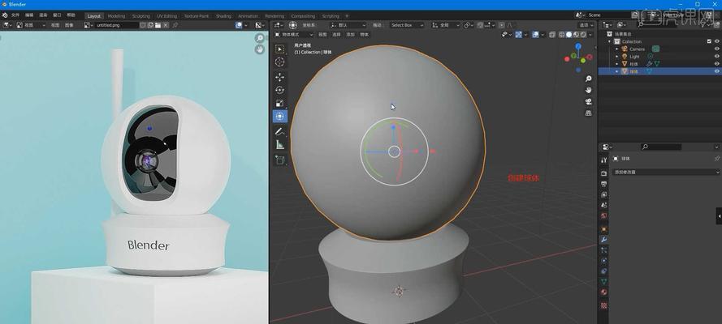This screenshot has width=722, height=324.
Task: Uncheck the Collection exclude checkbox
Action: 709,41
